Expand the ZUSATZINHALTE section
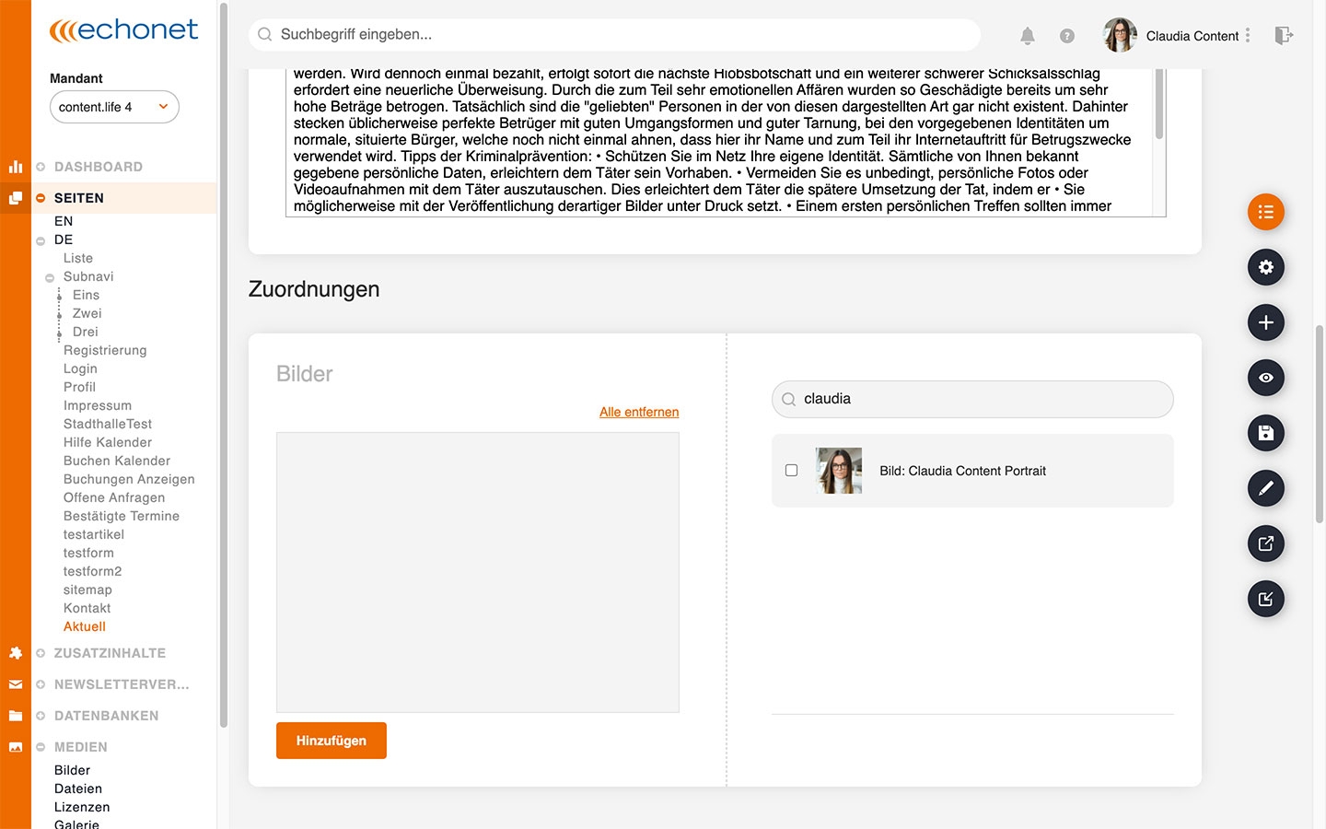This screenshot has height=829, width=1326. [x=110, y=653]
